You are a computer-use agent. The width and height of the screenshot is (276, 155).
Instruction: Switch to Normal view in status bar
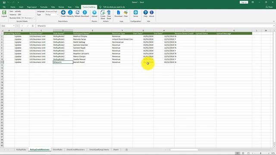click(x=238, y=153)
